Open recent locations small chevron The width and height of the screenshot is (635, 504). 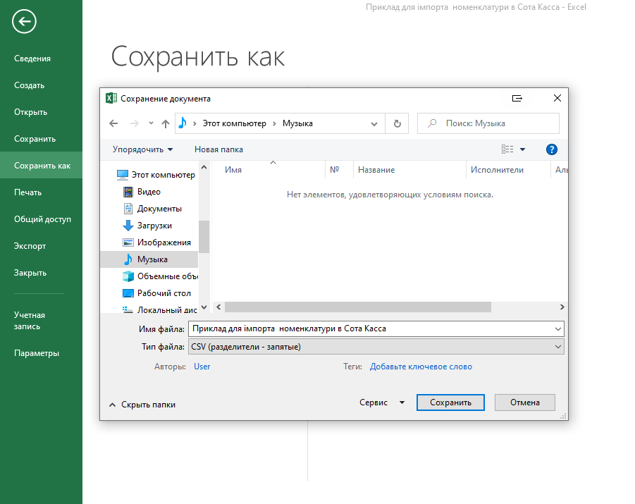pos(151,123)
